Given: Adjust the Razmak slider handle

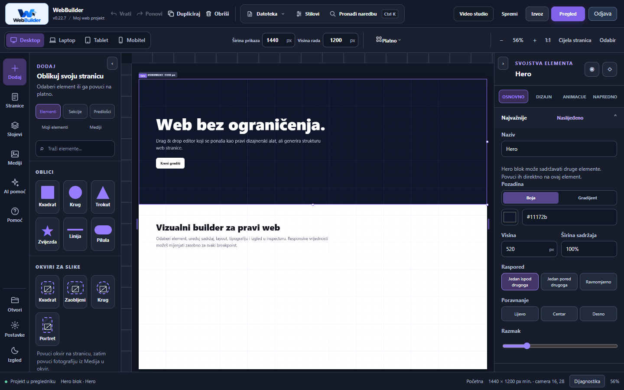Looking at the screenshot, I should [527, 346].
